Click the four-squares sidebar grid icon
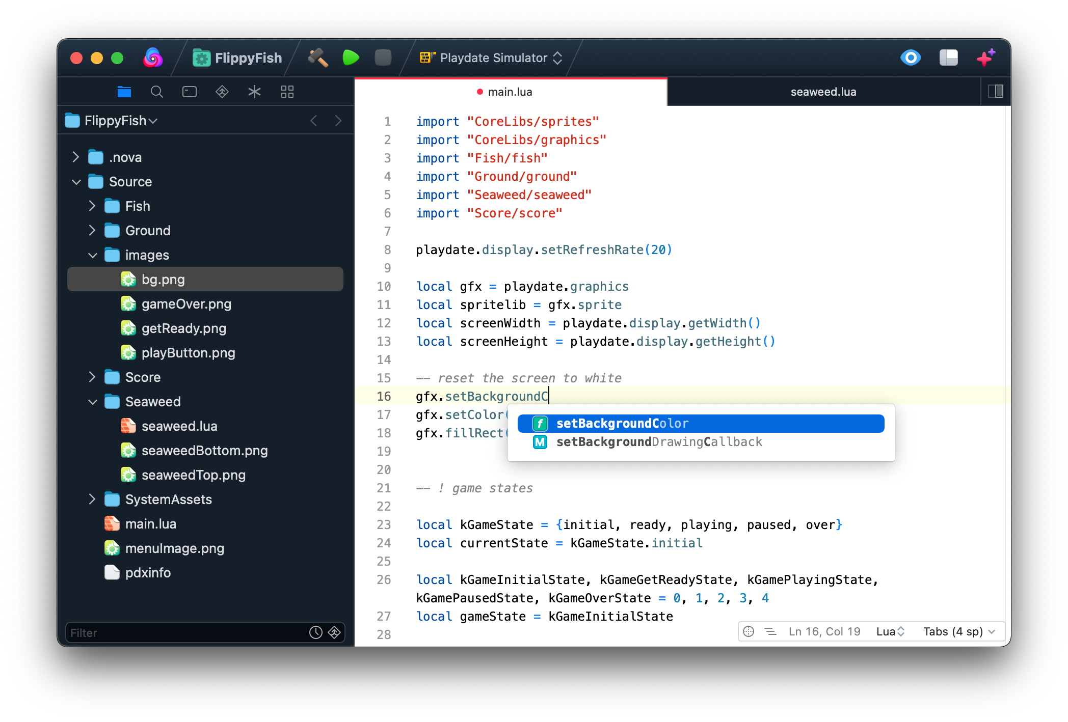 287,92
